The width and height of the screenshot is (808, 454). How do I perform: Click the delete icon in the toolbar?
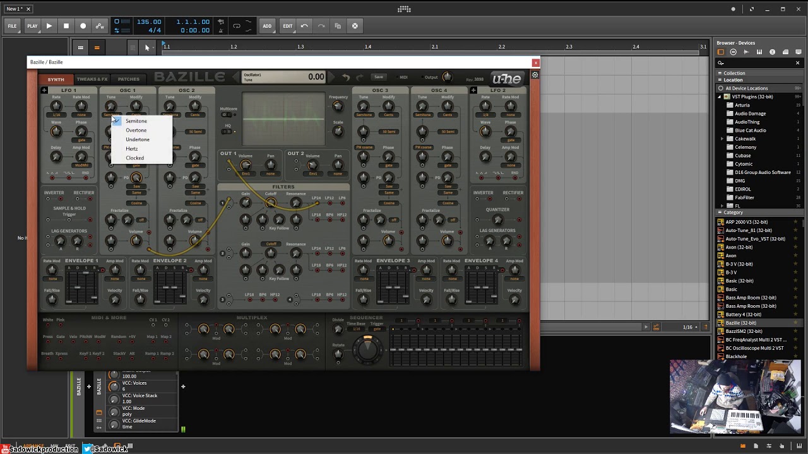[355, 26]
